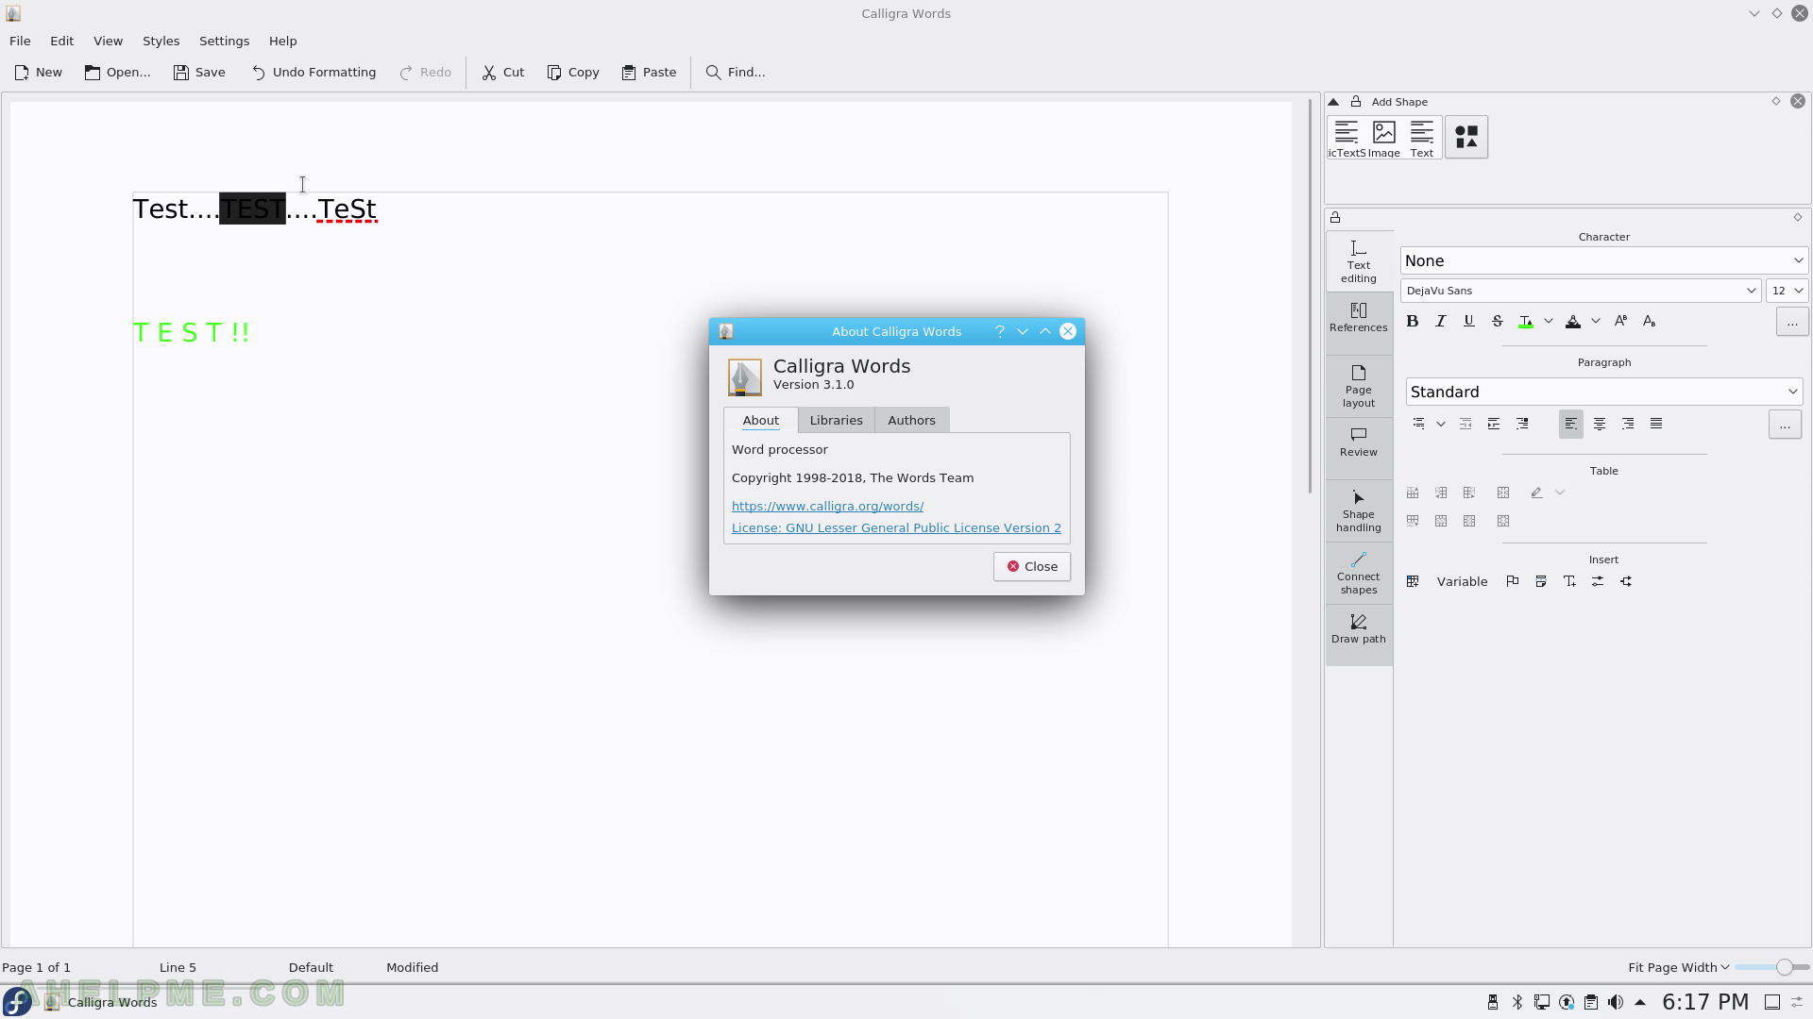Click the Variable insert button
Image resolution: width=1813 pixels, height=1019 pixels.
coord(1462,581)
